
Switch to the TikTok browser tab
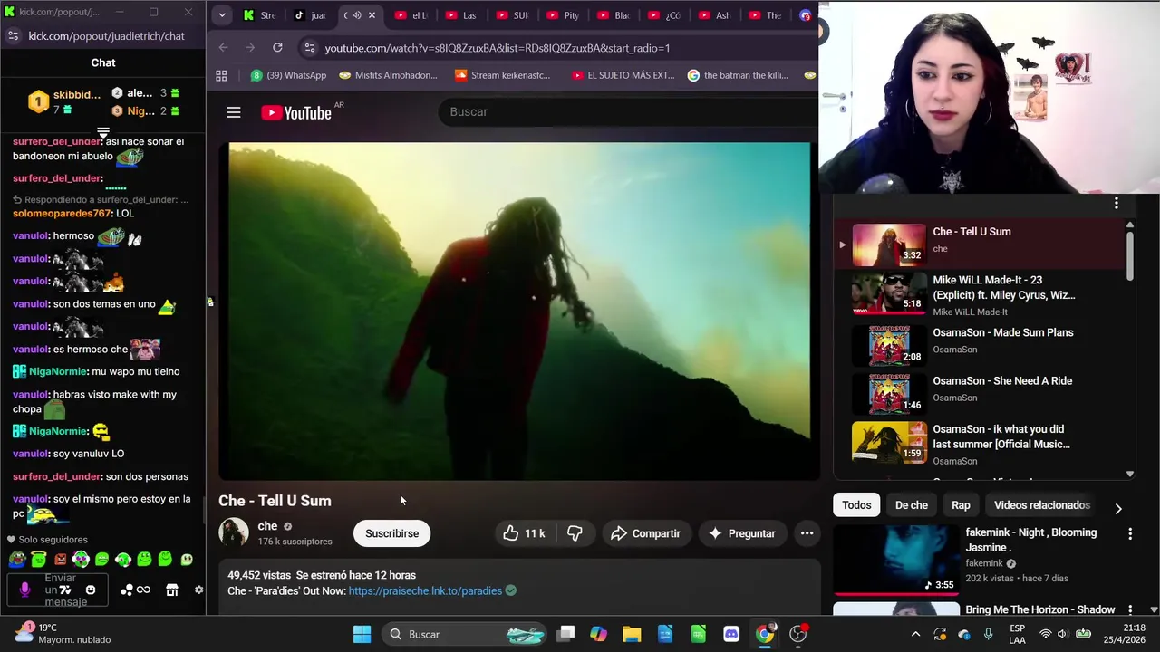coord(310,15)
